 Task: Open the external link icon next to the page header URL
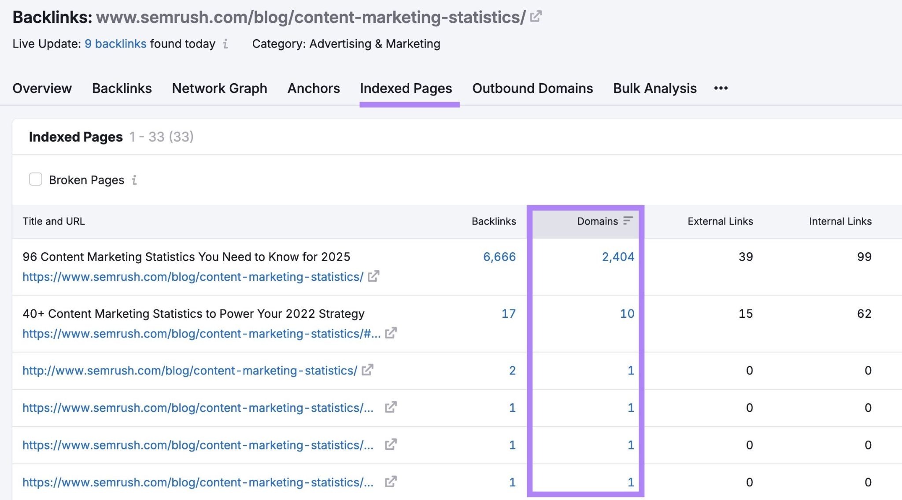pyautogui.click(x=535, y=17)
